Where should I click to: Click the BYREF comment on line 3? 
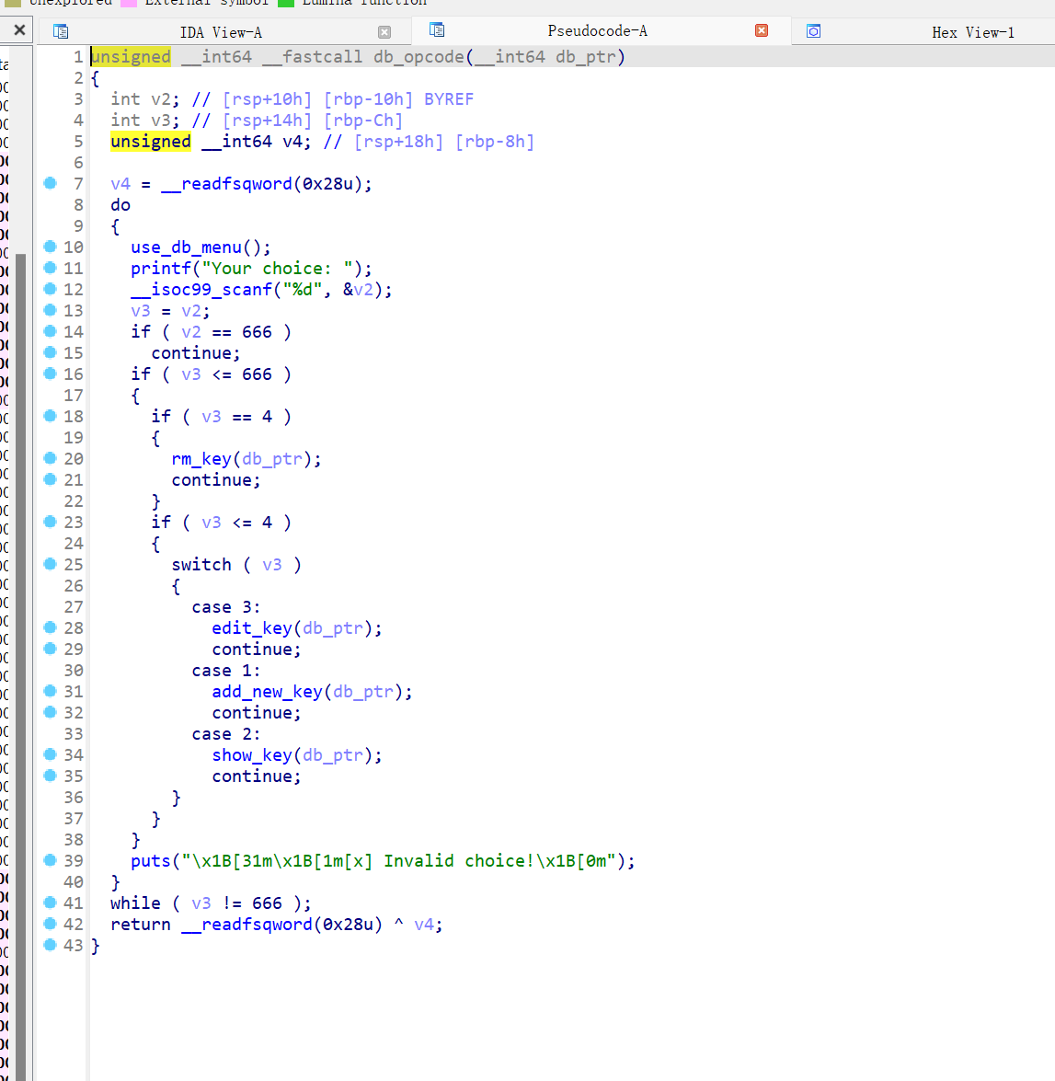coord(449,100)
